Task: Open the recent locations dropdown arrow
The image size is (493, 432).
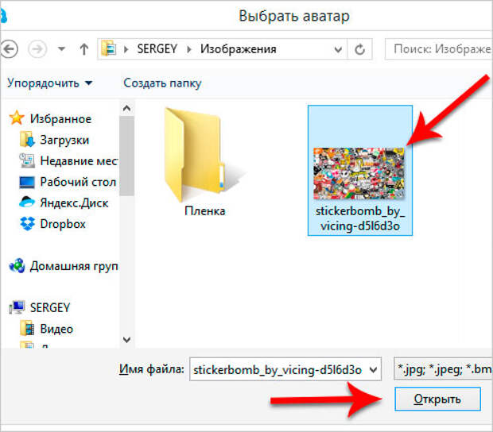Action: [x=62, y=49]
